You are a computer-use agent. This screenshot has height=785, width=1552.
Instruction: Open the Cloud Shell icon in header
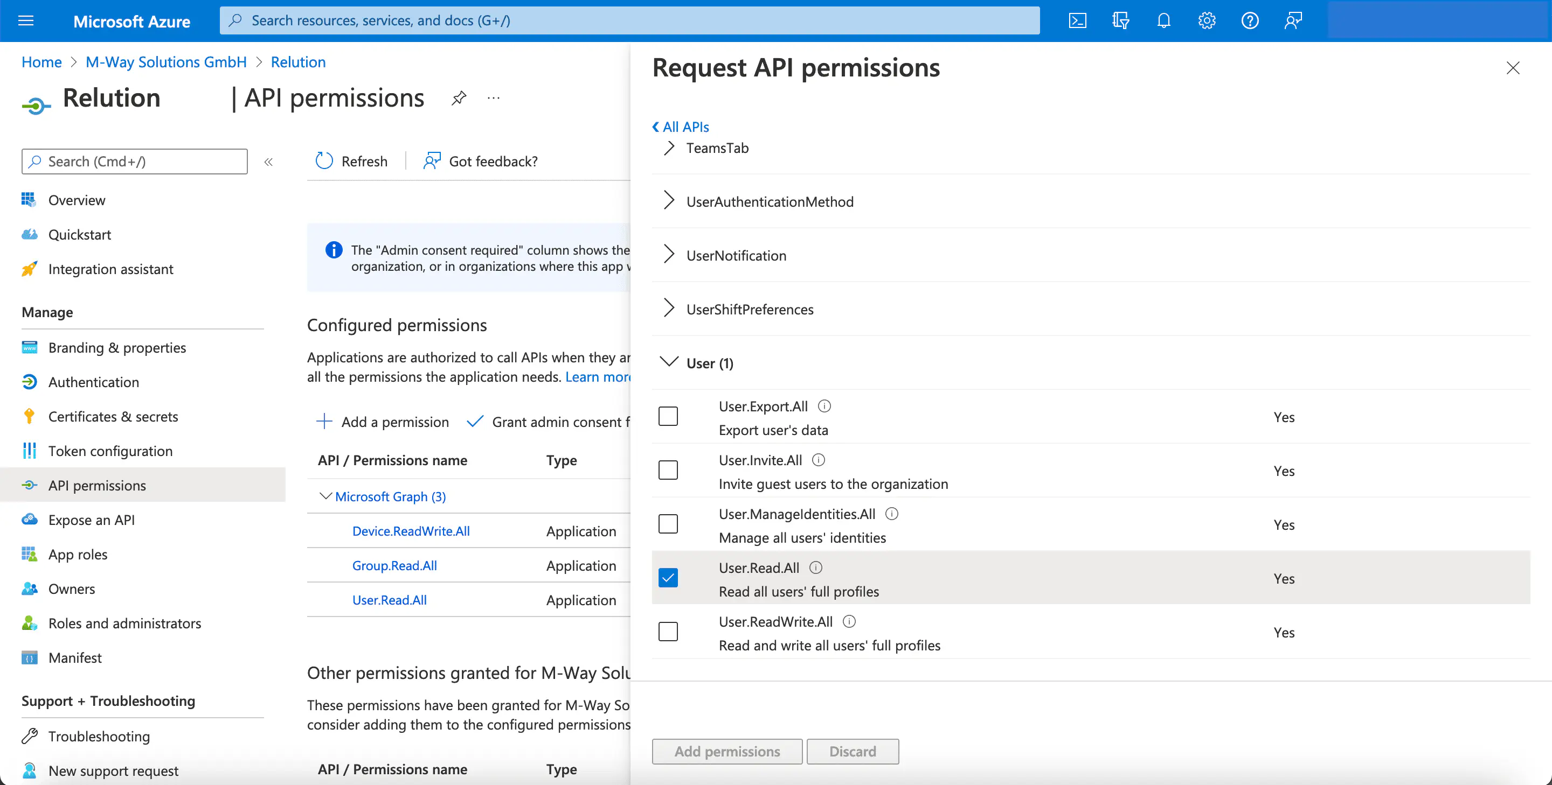(1077, 21)
